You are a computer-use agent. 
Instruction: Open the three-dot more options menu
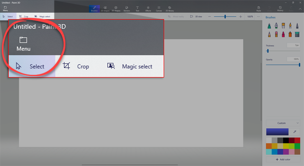point(258,16)
